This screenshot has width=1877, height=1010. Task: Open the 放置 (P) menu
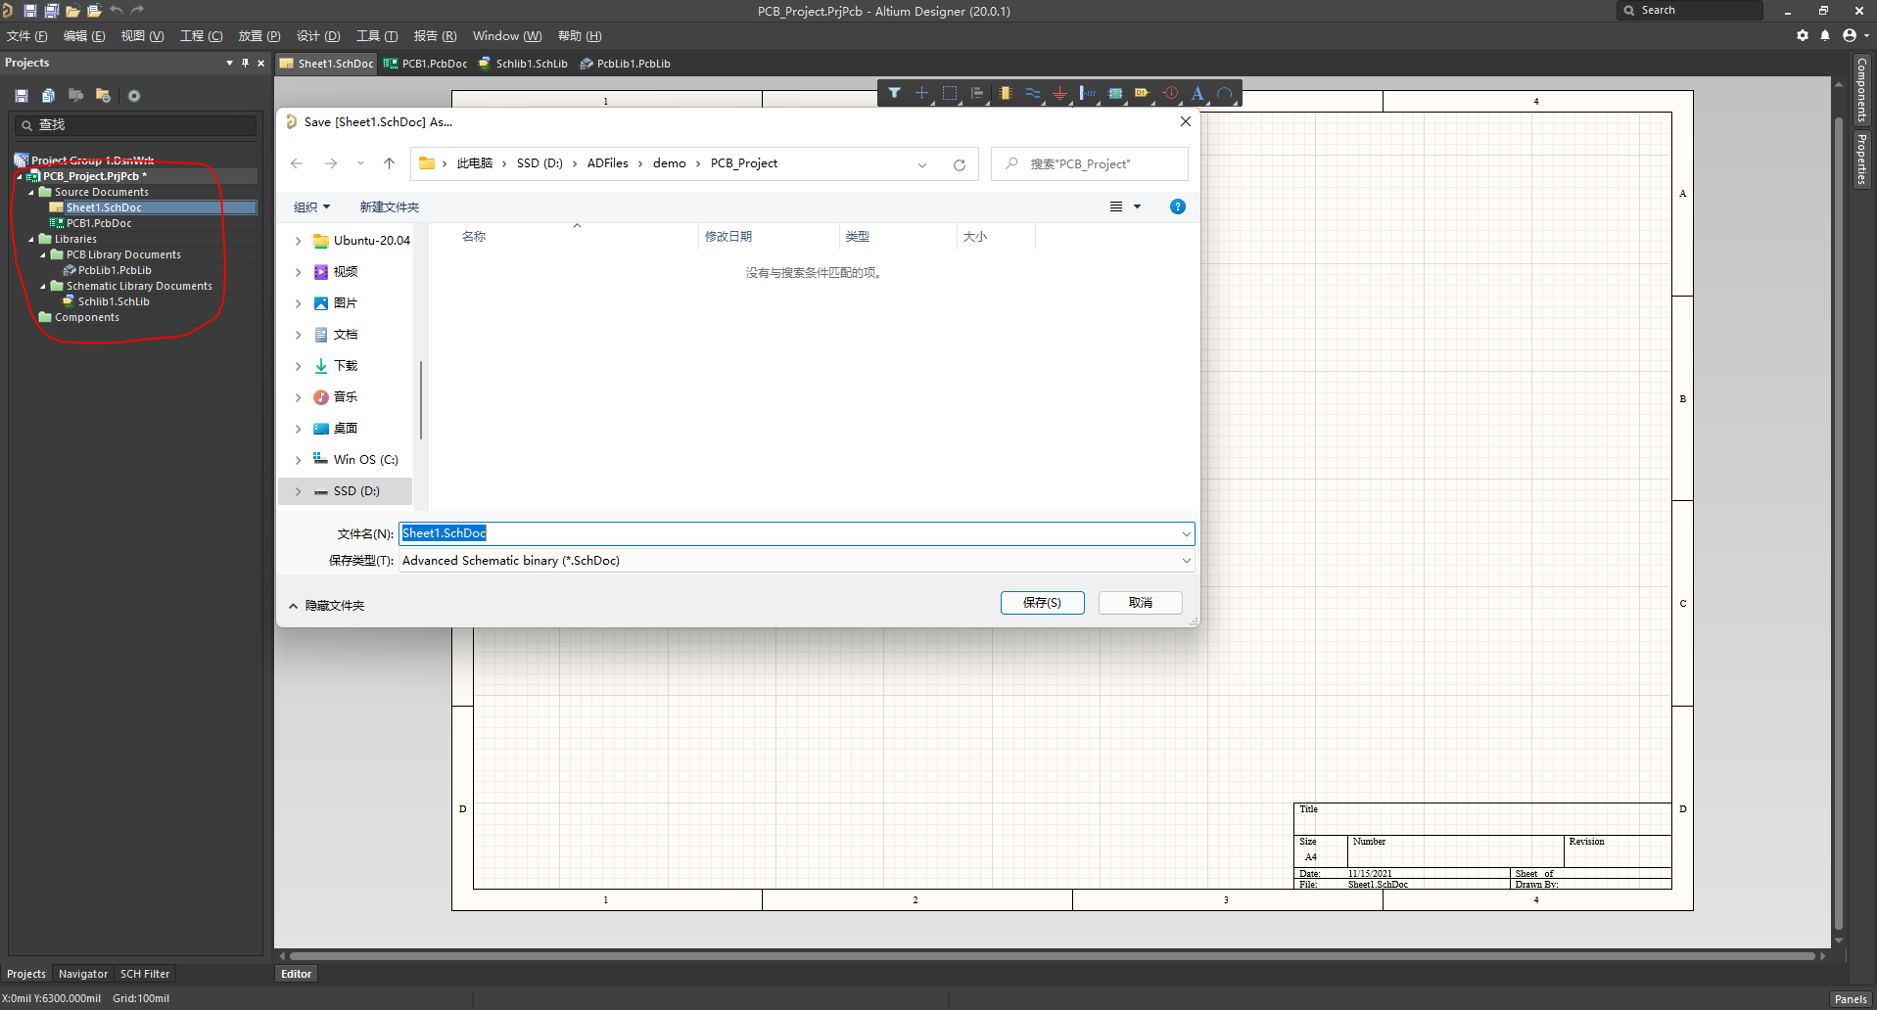tap(259, 36)
